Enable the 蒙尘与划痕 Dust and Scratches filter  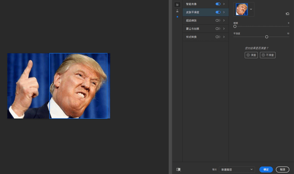218,29
